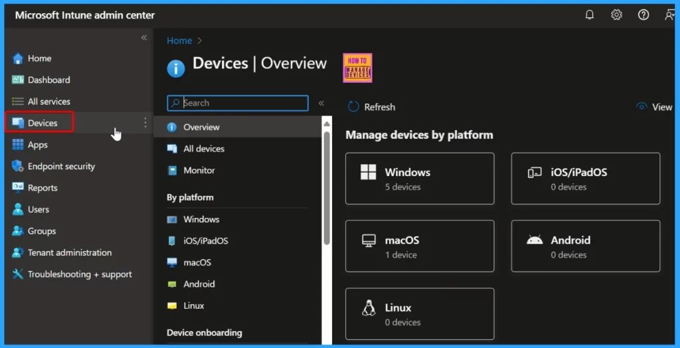Click the Dashboard chart icon
680x348 pixels.
[x=18, y=80]
